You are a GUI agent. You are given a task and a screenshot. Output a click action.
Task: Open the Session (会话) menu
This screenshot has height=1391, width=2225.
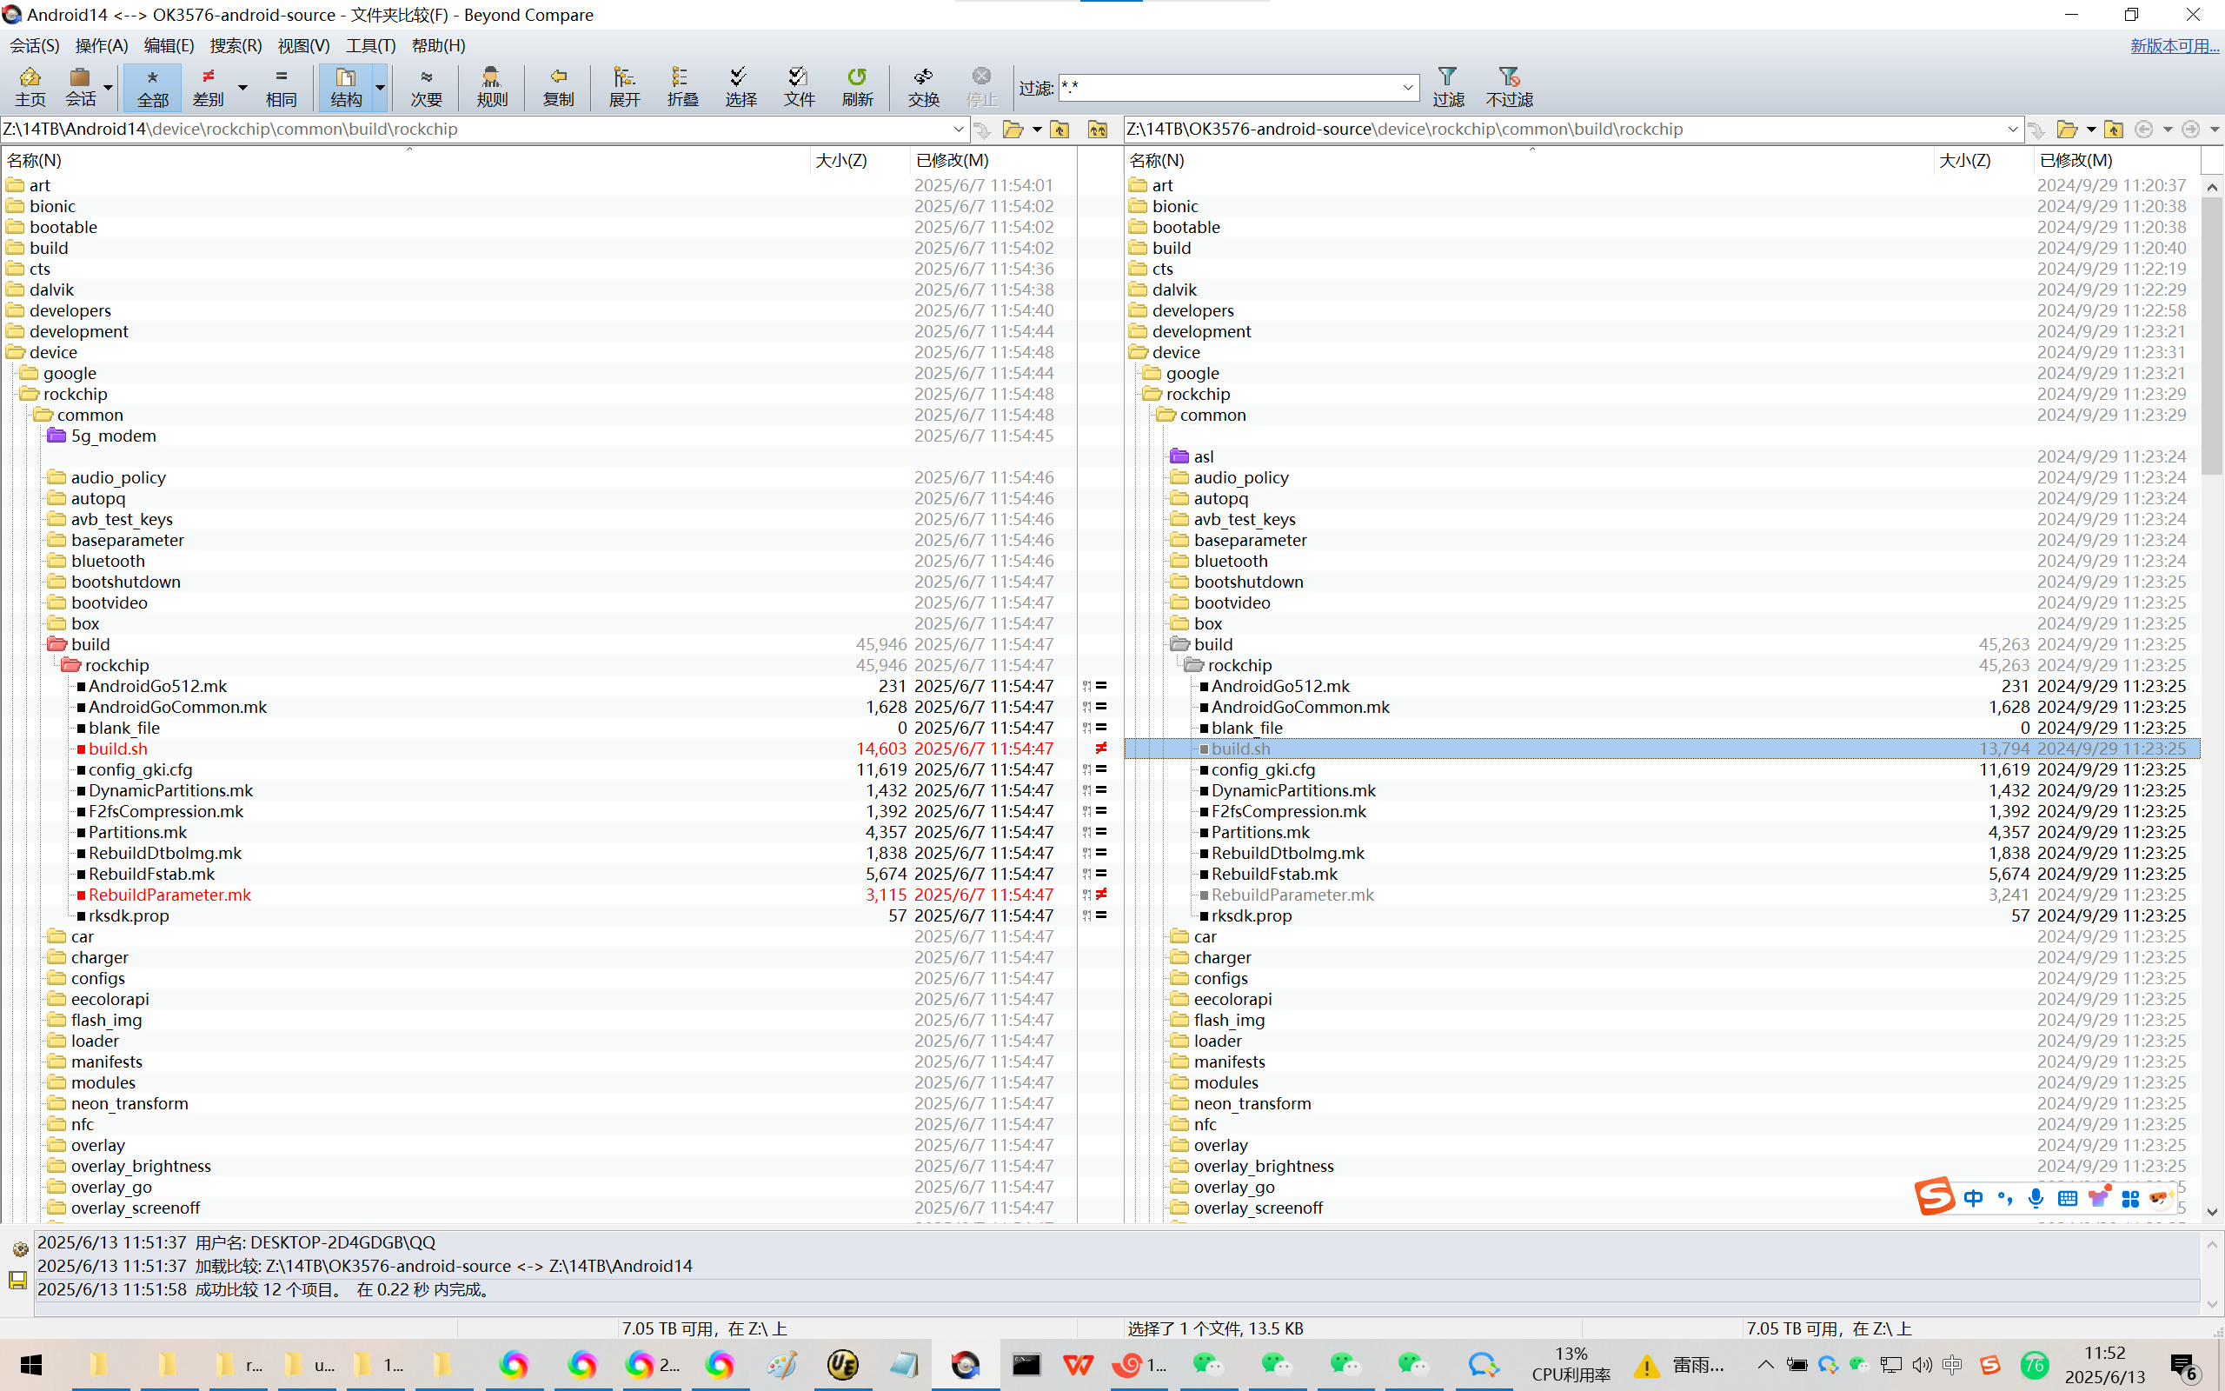34,45
